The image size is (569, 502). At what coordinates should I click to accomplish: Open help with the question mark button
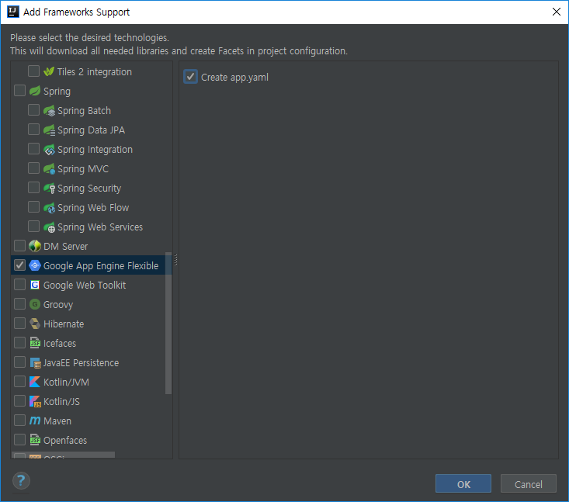[21, 481]
